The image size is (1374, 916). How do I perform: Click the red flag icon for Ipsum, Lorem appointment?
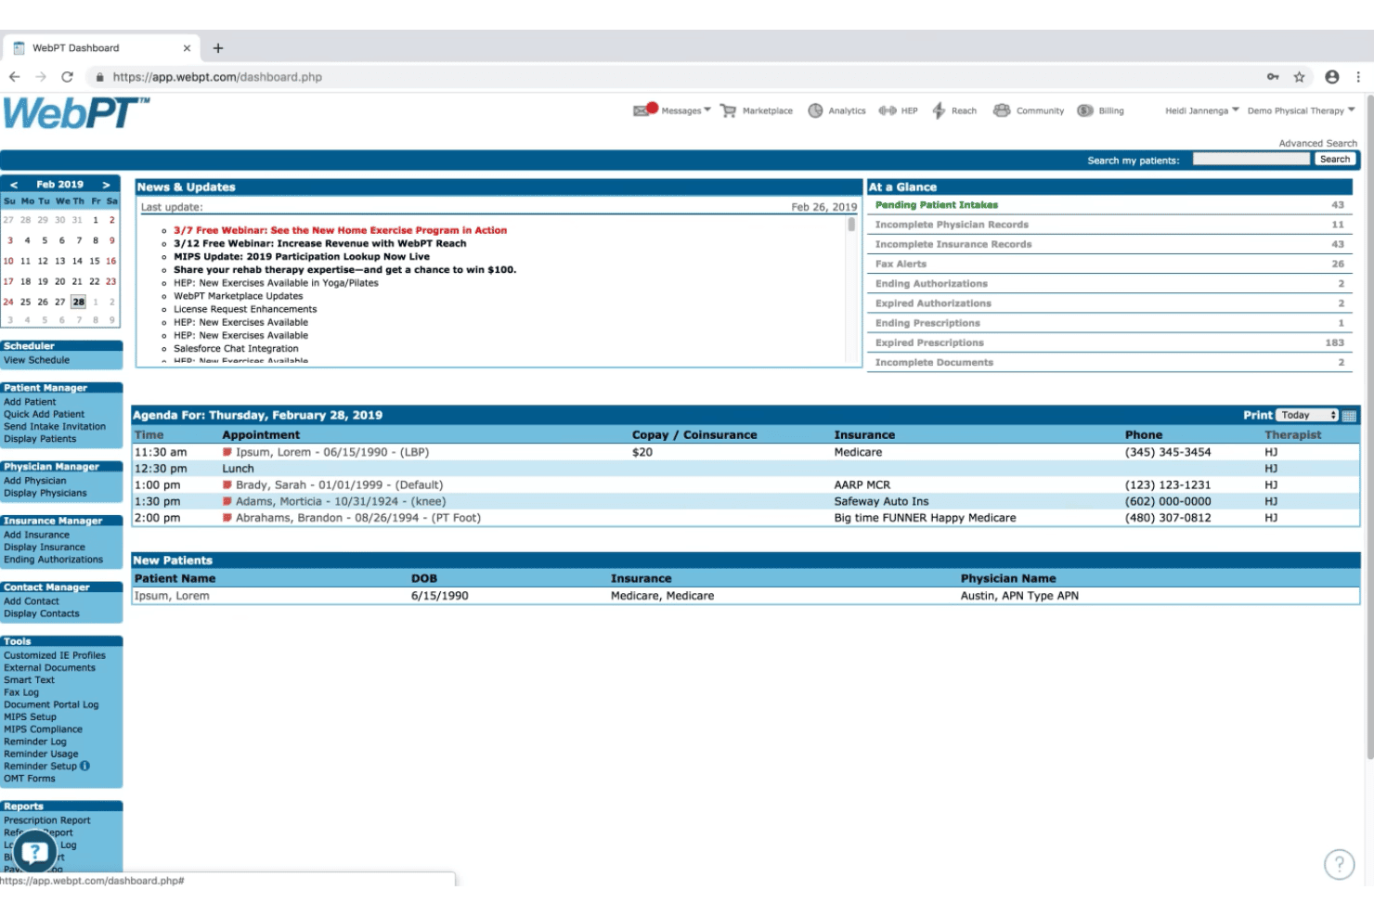pos(227,453)
